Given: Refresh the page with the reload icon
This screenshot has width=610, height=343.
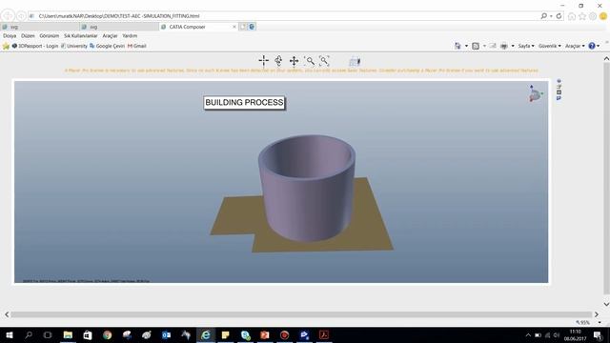Looking at the screenshot, I should pyautogui.click(x=559, y=16).
